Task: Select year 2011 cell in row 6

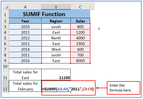Action: point(25,43)
